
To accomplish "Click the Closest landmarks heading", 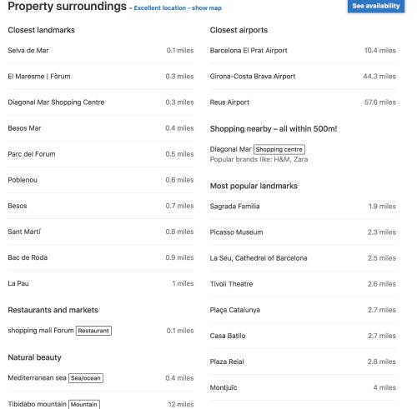I will point(41,30).
